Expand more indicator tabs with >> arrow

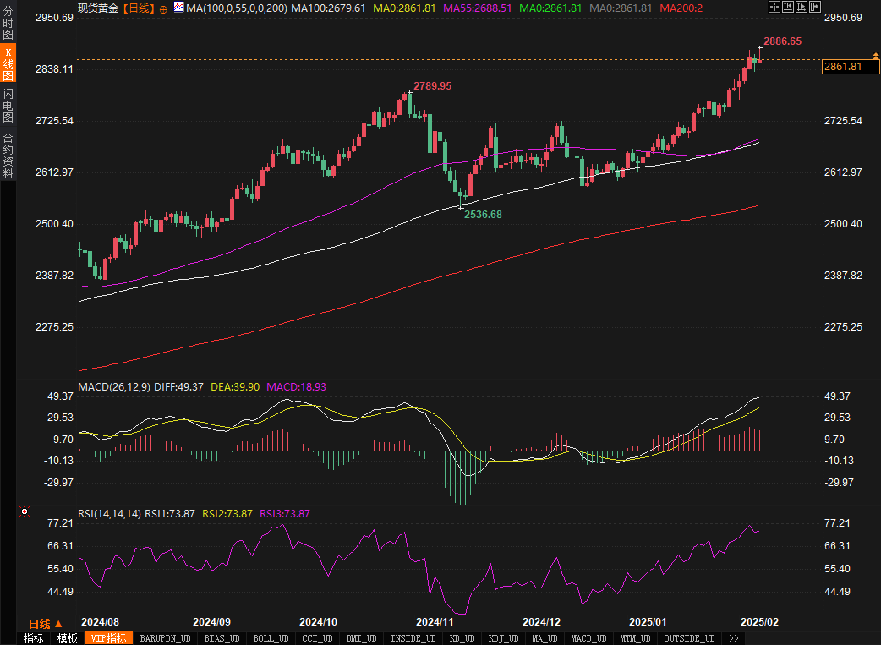[733, 638]
